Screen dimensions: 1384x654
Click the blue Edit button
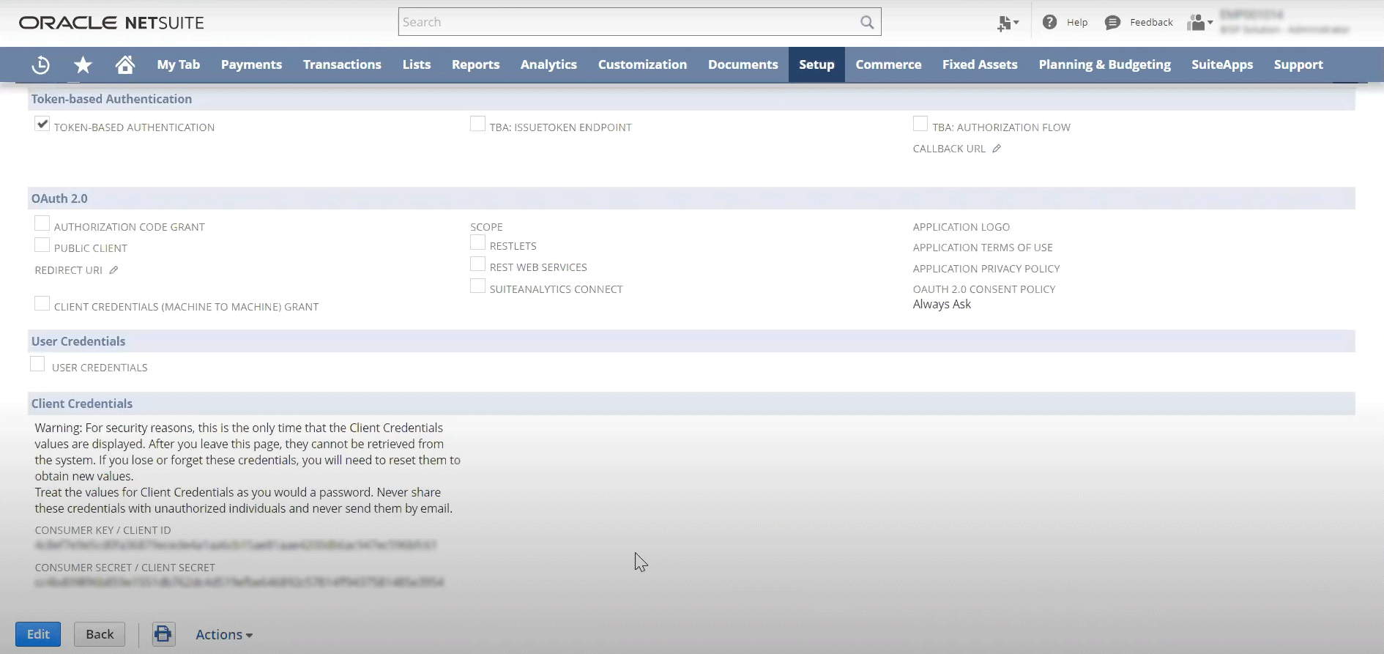pyautogui.click(x=38, y=634)
